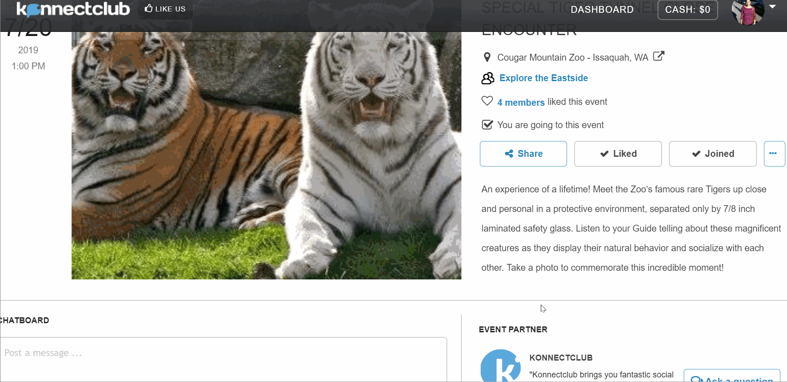787x382 pixels.
Task: Open the Dashboard menu item
Action: point(602,10)
